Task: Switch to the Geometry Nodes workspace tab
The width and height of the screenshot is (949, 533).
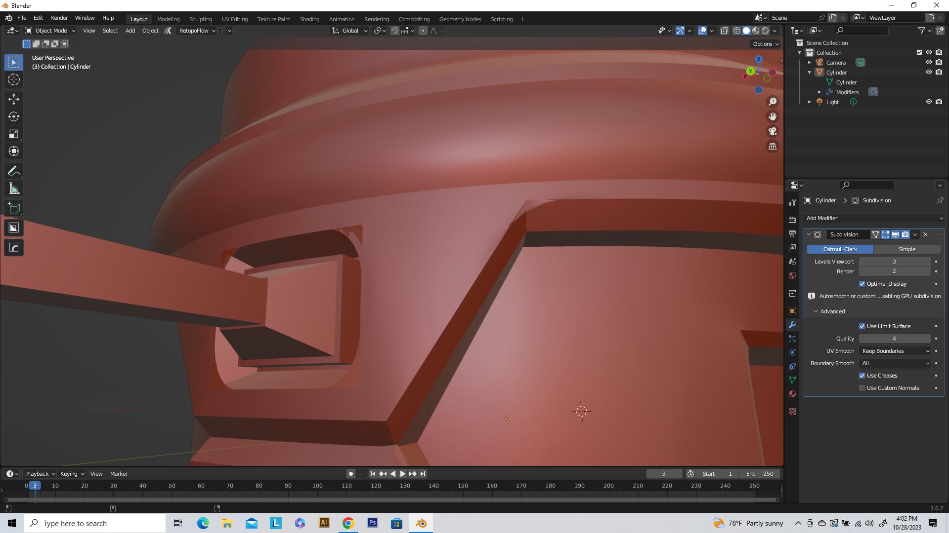Action: [x=460, y=19]
